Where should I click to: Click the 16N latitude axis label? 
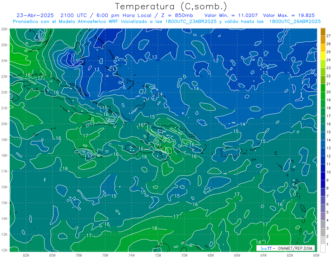pyautogui.click(x=4, y=187)
